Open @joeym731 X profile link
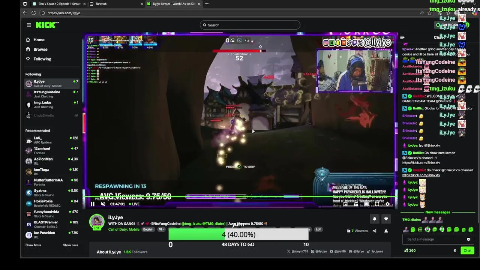480x270 pixels. point(297,252)
